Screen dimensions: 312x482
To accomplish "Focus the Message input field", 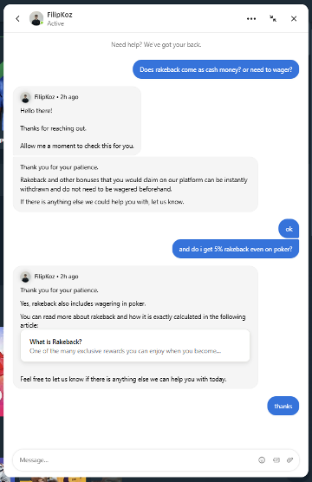I will [x=135, y=460].
